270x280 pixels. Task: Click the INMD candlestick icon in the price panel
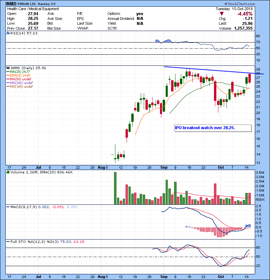point(8,68)
